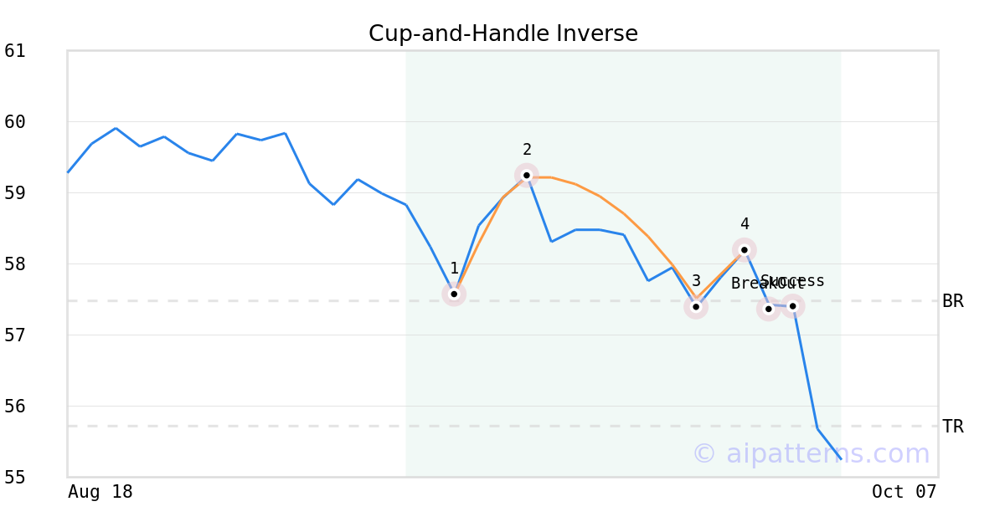Image resolution: width=1005 pixels, height=527 pixels.
Task: Select the circled marker at point 2
Action: pos(526,175)
